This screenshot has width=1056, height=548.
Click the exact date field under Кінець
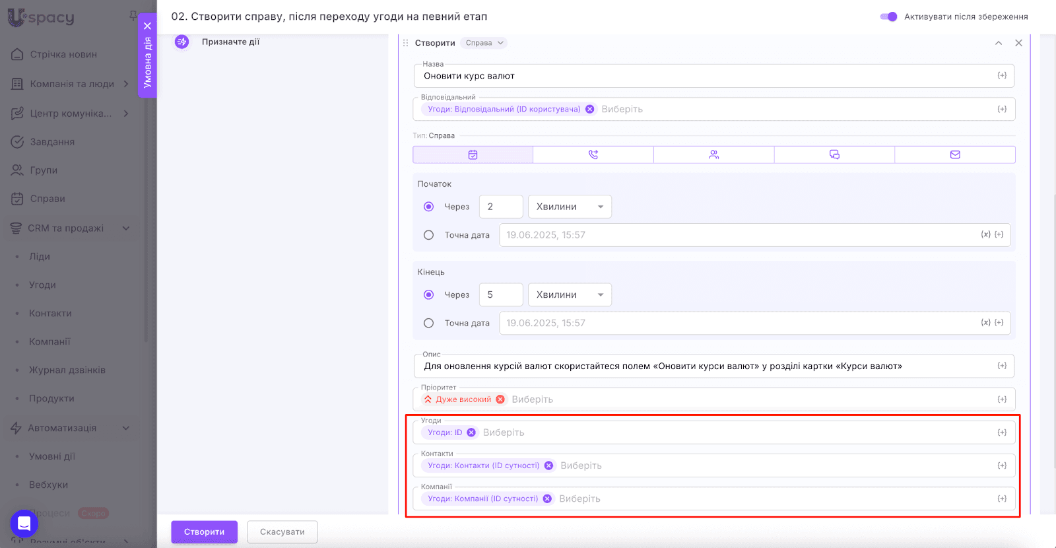pos(755,323)
